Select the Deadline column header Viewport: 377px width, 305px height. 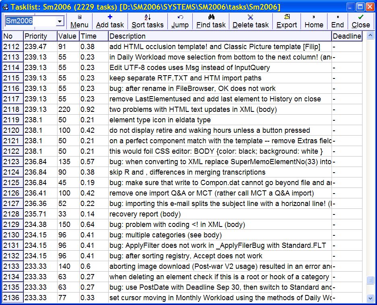click(346, 36)
